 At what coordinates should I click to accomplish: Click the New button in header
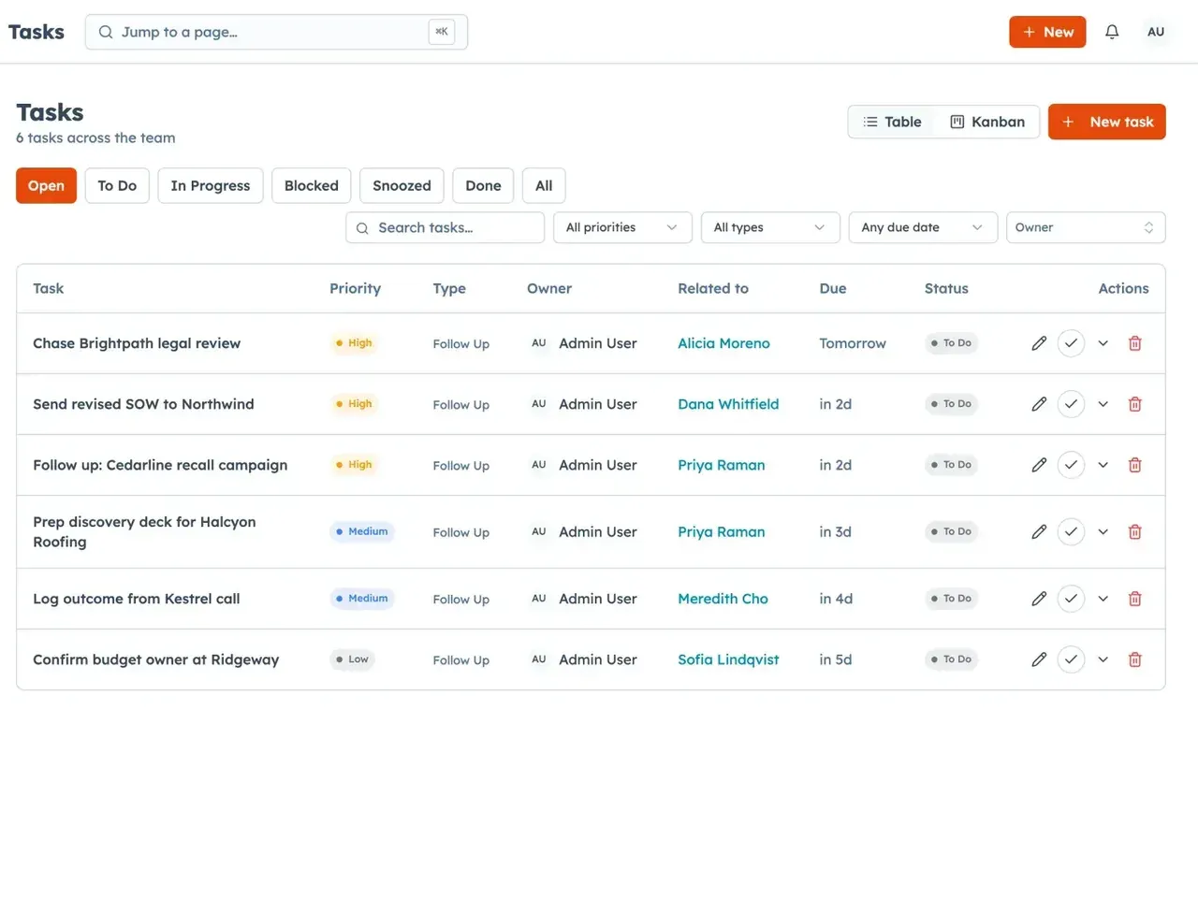(x=1047, y=32)
